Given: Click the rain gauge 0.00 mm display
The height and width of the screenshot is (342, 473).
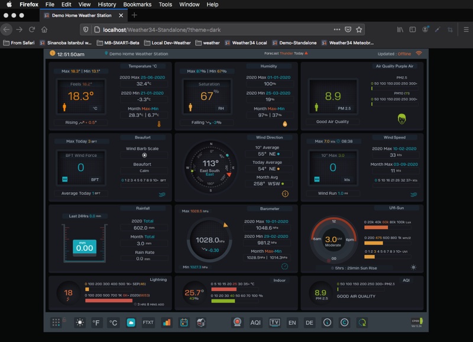Looking at the screenshot, I should pos(85,247).
